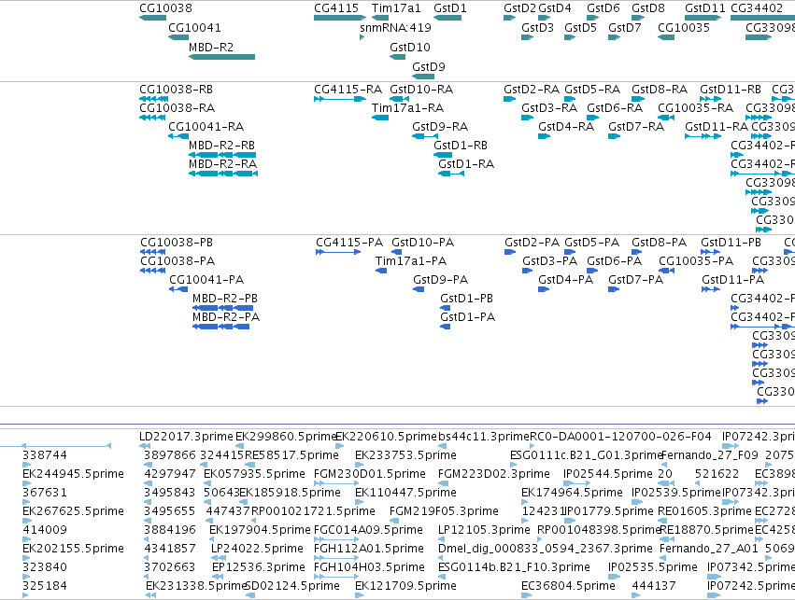Select the LP24022.5prime EST label
The width and height of the screenshot is (795, 600).
pos(257,549)
